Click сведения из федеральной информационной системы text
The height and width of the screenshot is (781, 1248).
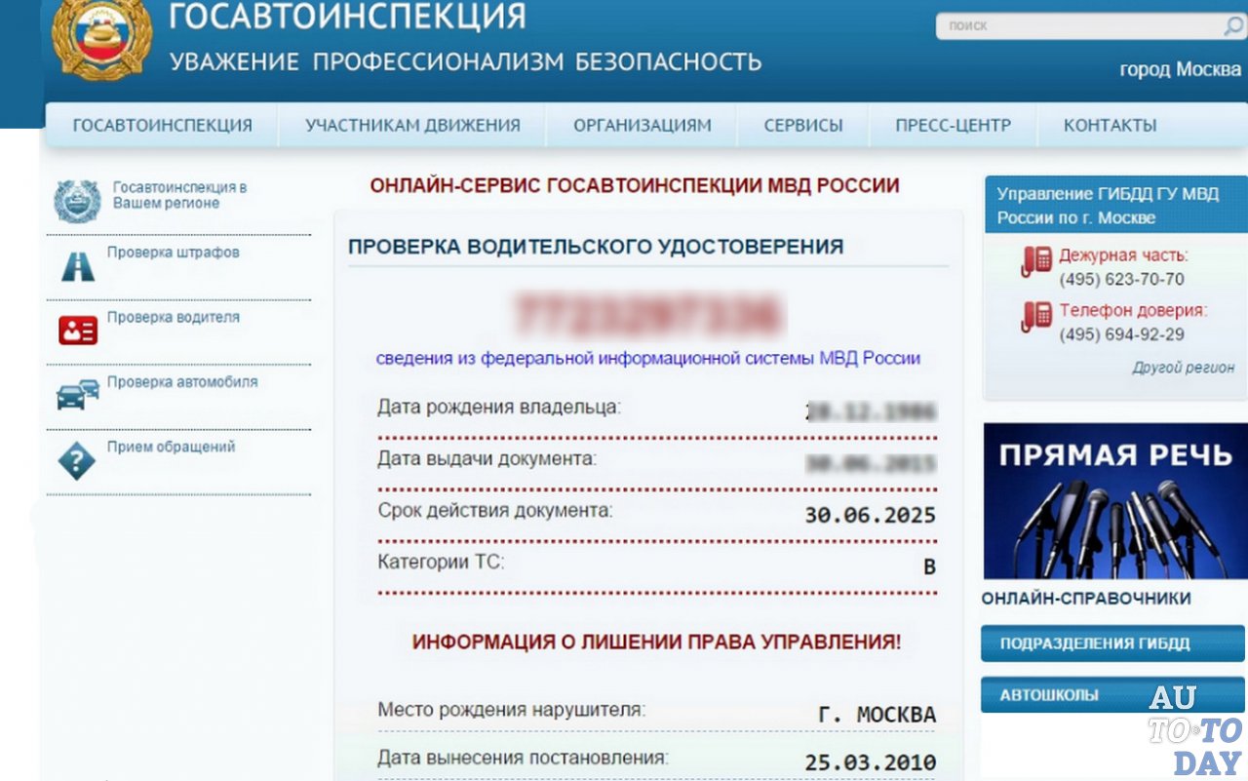click(x=648, y=358)
